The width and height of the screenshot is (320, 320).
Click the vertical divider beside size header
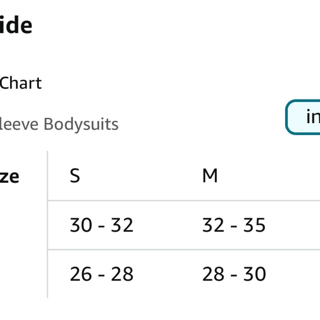point(47,225)
